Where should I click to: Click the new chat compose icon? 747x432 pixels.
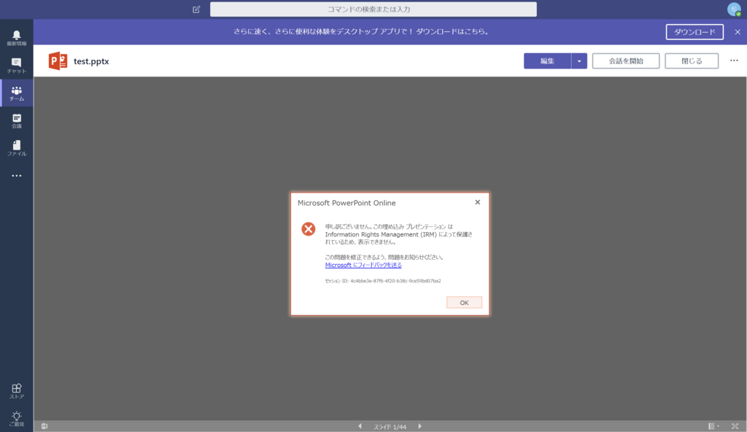[x=196, y=9]
